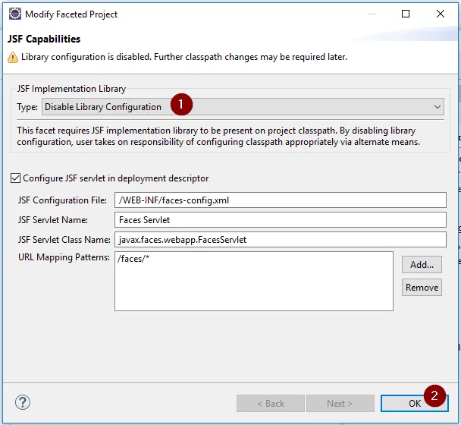This screenshot has height=425, width=461.
Task: Minimize the Modify Faceted Project dialog
Action: pos(370,14)
